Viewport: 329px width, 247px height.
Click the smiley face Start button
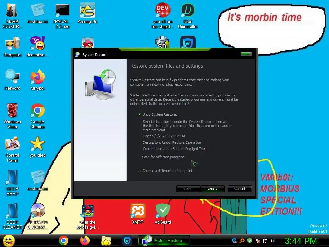coord(9,241)
